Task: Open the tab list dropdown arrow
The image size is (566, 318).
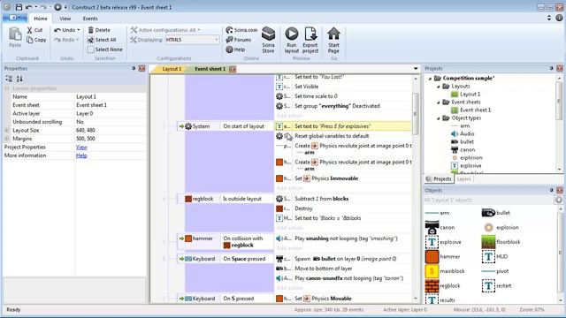Action: [x=416, y=69]
